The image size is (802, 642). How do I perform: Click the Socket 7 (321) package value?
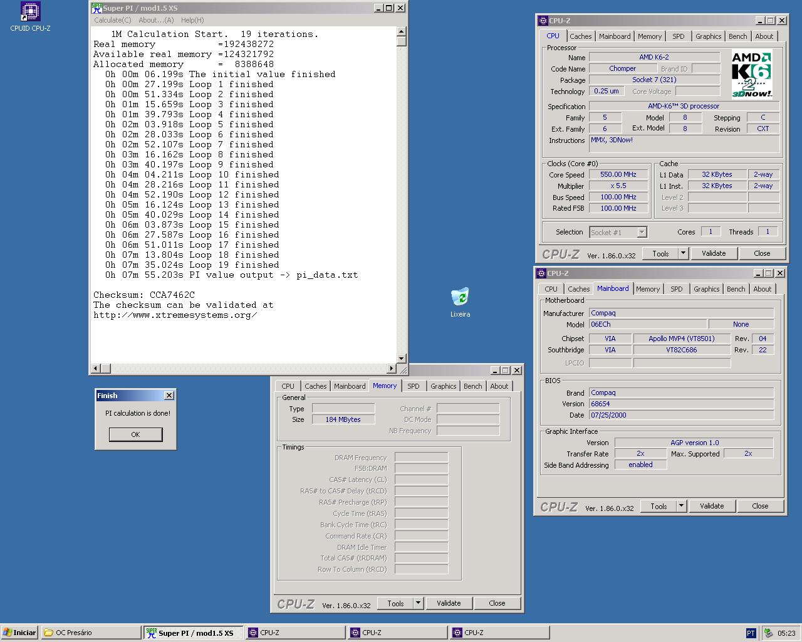point(654,80)
